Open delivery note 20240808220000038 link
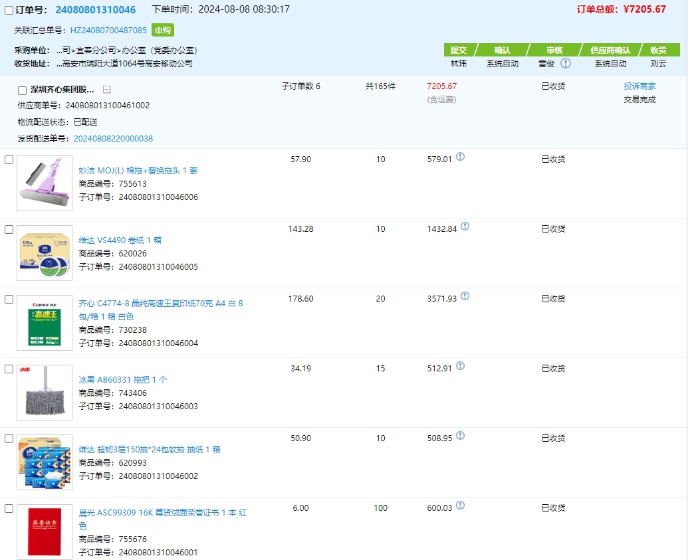 pos(113,139)
